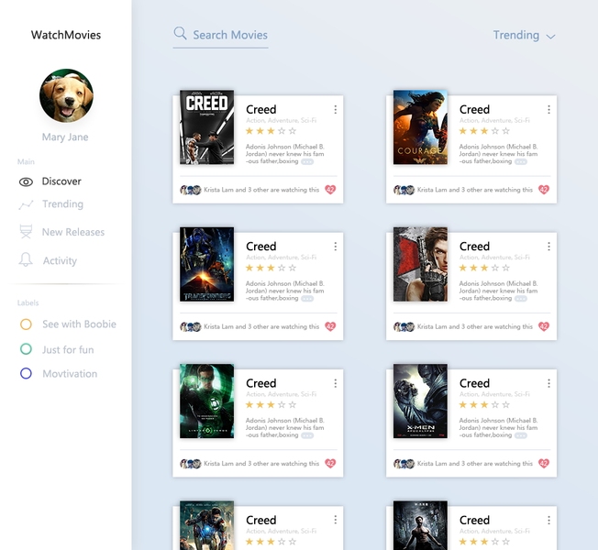Tap the heart on Transformers poster card
The image size is (598, 550).
pyautogui.click(x=330, y=326)
